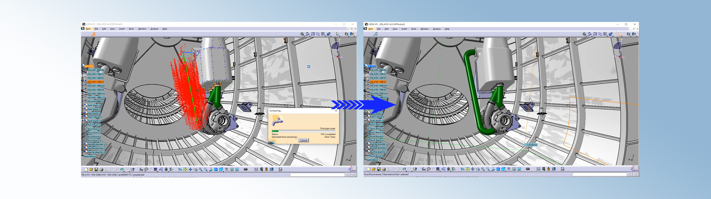Open Analyze menu in left window
The width and height of the screenshot is (711, 199).
click(154, 29)
